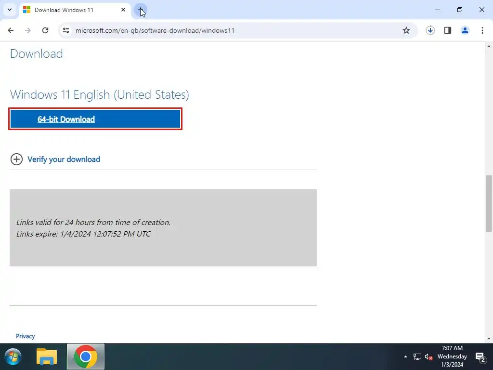Open the notification center icon

pos(480,357)
